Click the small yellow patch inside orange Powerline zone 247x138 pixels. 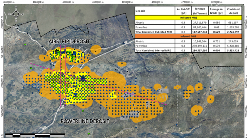click(113, 95)
